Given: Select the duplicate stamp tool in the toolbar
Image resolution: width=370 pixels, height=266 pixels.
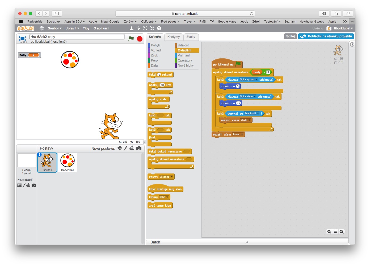Looking at the screenshot, I should pos(132,28).
